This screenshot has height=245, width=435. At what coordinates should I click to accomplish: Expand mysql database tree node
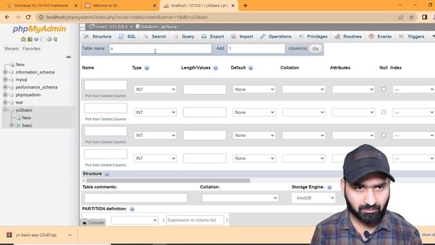point(5,80)
